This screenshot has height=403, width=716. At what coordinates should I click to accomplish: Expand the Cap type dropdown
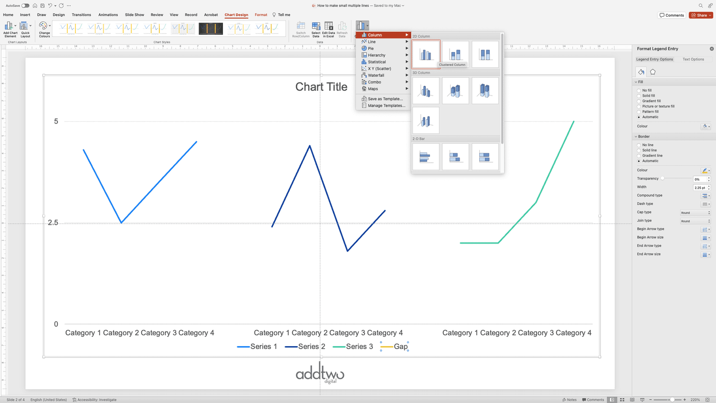[695, 212]
